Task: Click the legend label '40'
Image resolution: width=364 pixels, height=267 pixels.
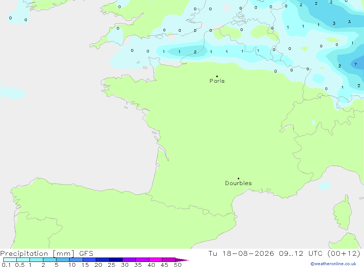Action: tap(151, 265)
